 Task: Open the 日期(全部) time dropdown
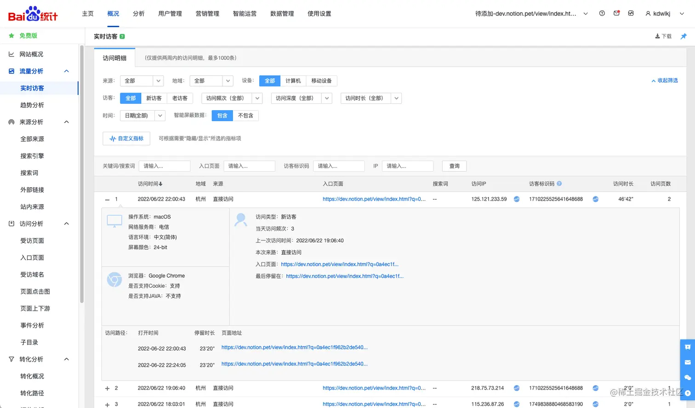[x=142, y=116]
